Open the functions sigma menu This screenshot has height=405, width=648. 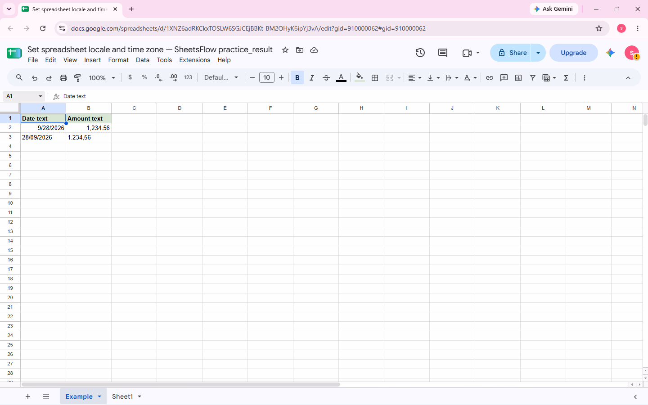[x=566, y=78]
